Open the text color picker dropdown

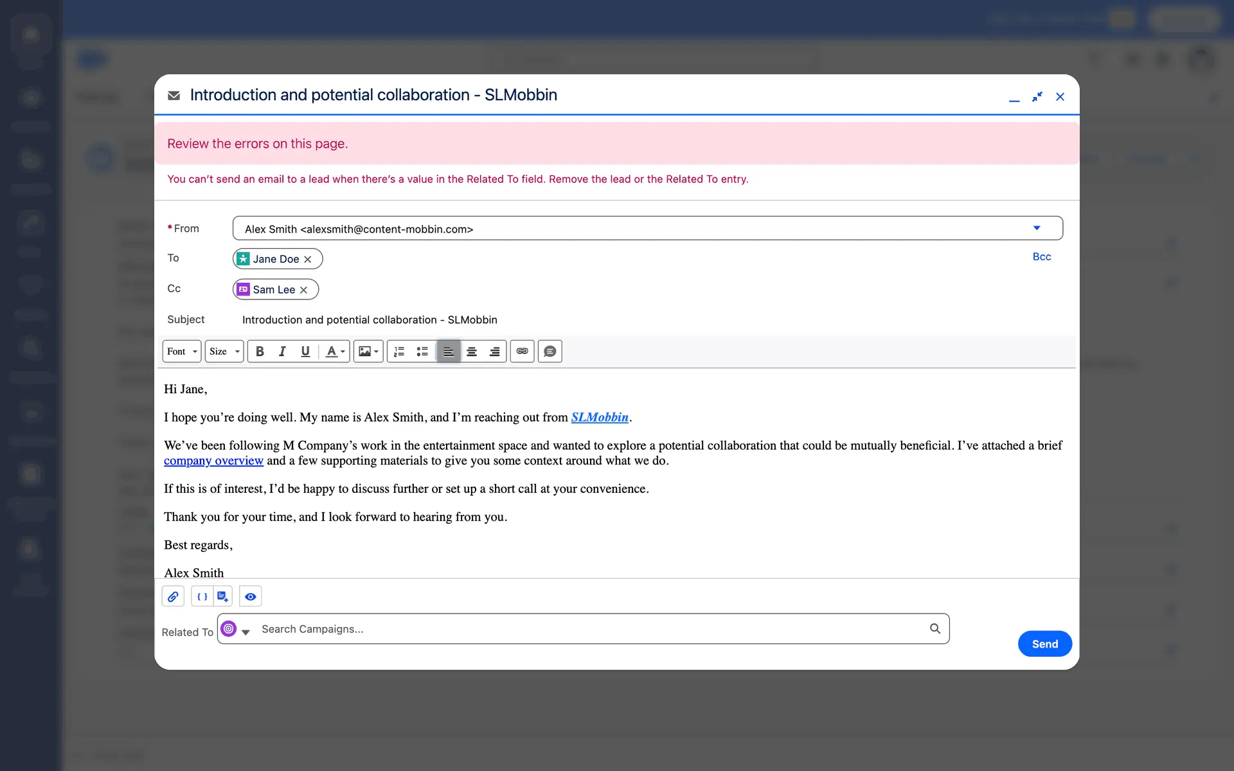(x=335, y=351)
